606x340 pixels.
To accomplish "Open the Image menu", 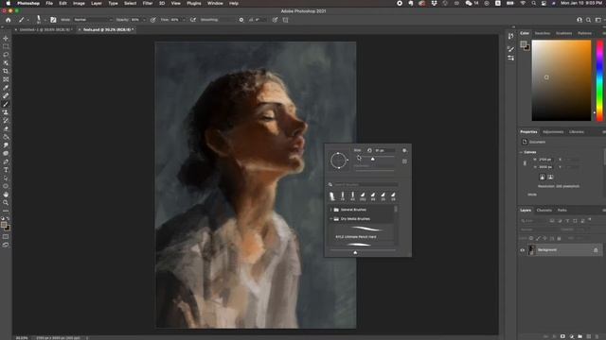I will tap(79, 3).
